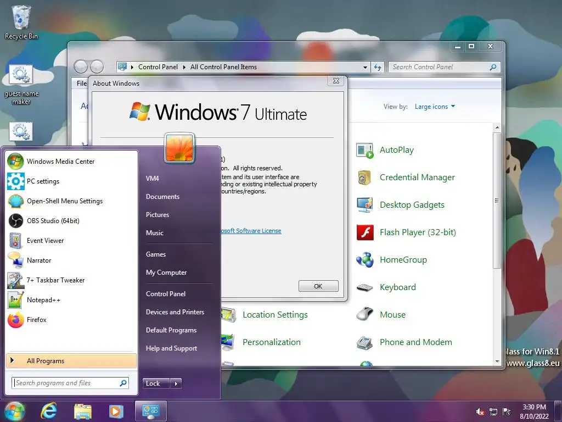Open Mouse settings icon
This screenshot has width=562, height=422.
(364, 315)
